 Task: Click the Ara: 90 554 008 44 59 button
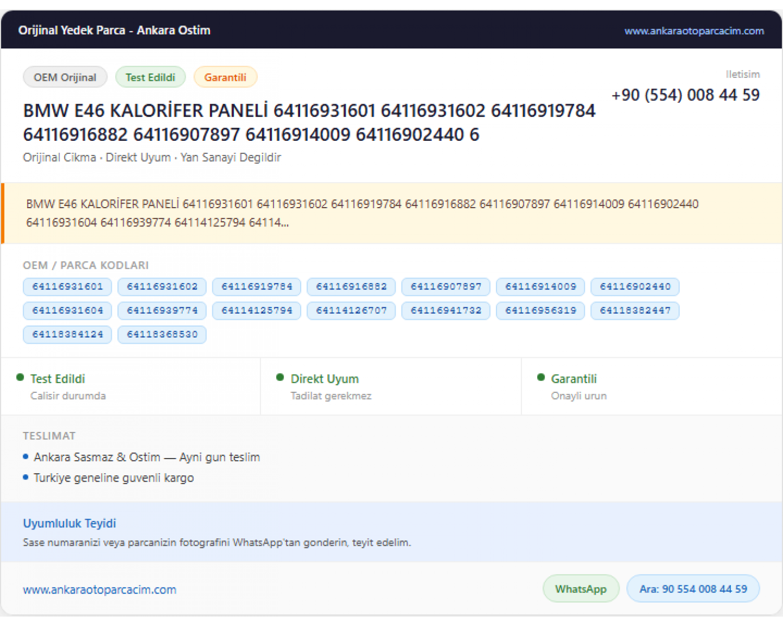point(693,588)
